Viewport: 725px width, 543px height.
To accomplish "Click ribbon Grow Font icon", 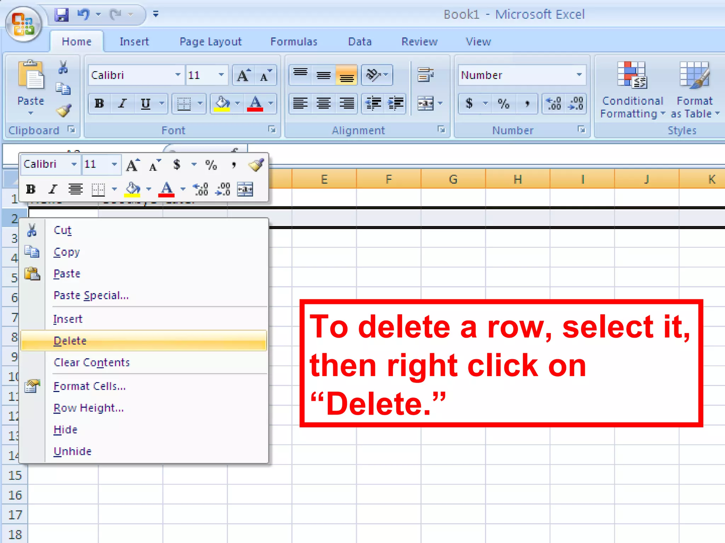I will 244,75.
